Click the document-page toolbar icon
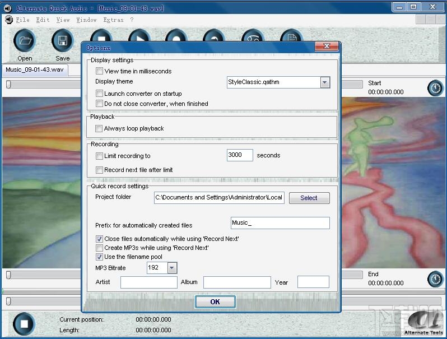 tap(292, 36)
